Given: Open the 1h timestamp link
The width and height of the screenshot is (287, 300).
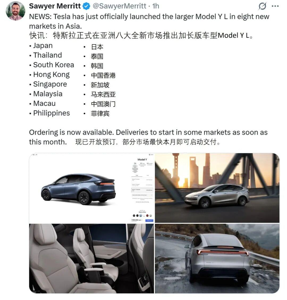Looking at the screenshot, I should tap(156, 6).
